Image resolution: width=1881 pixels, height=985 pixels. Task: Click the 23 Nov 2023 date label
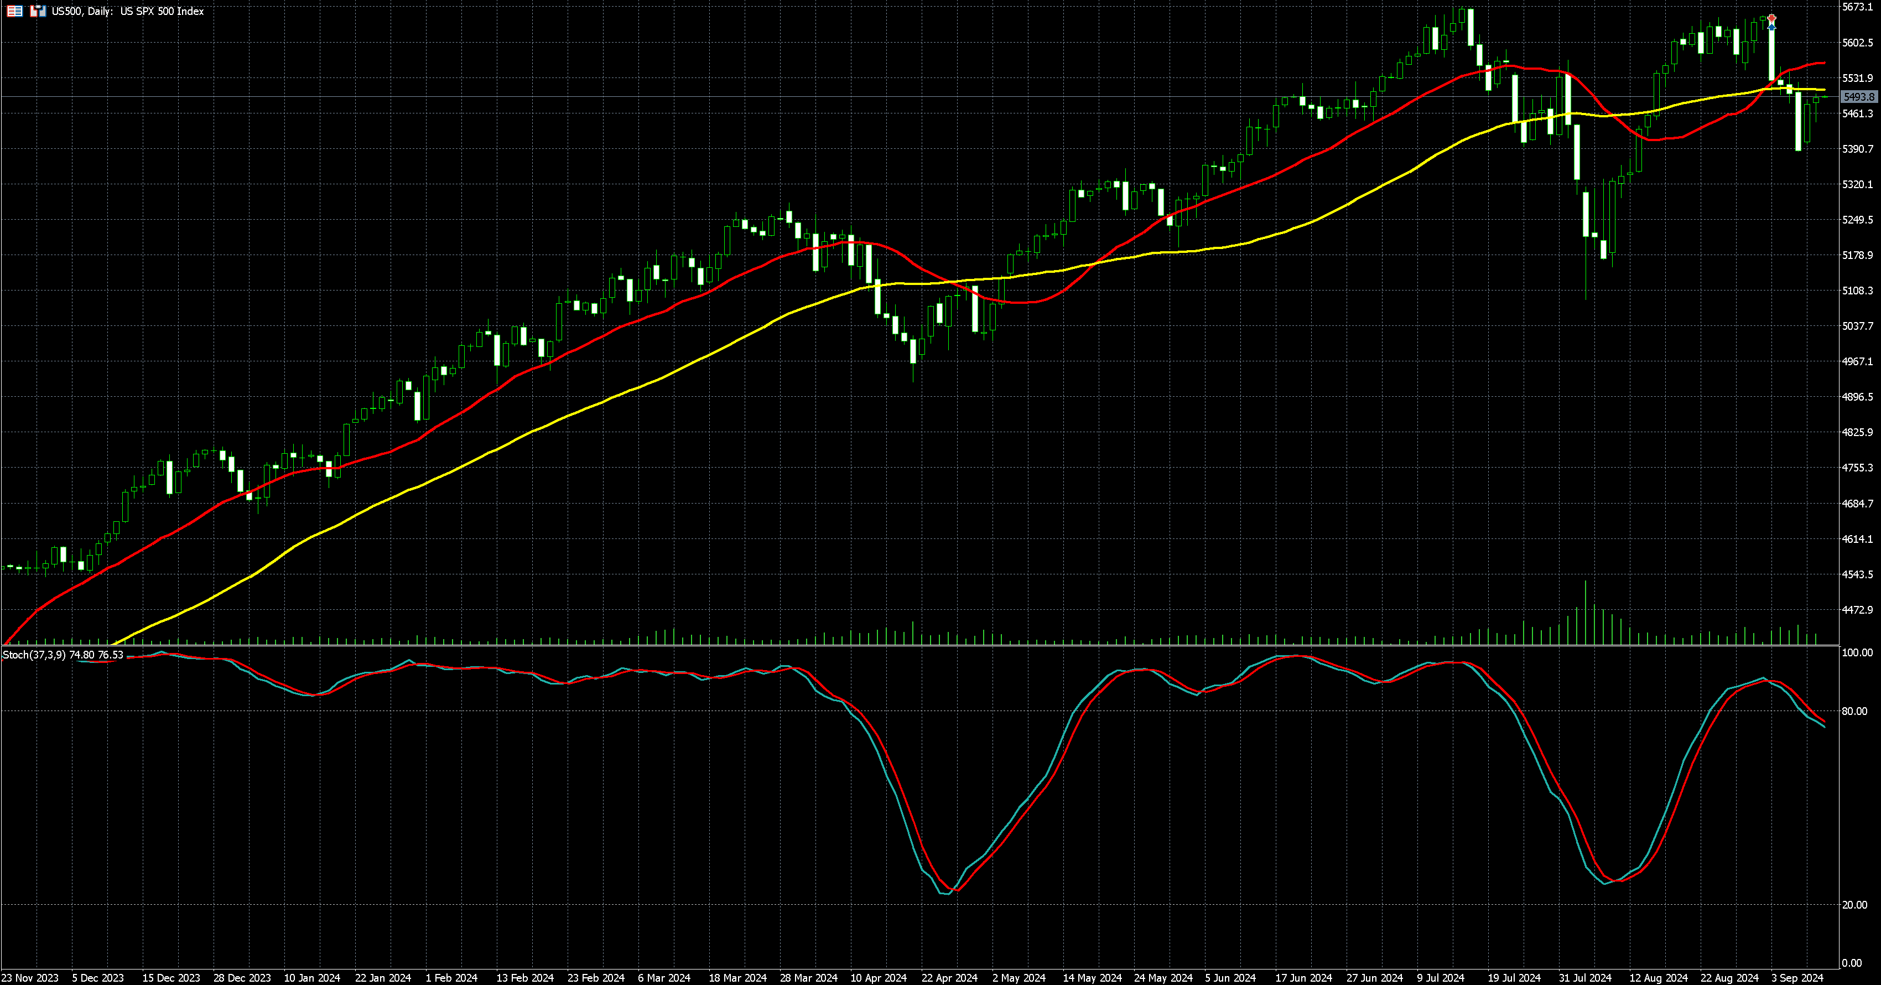coord(30,978)
